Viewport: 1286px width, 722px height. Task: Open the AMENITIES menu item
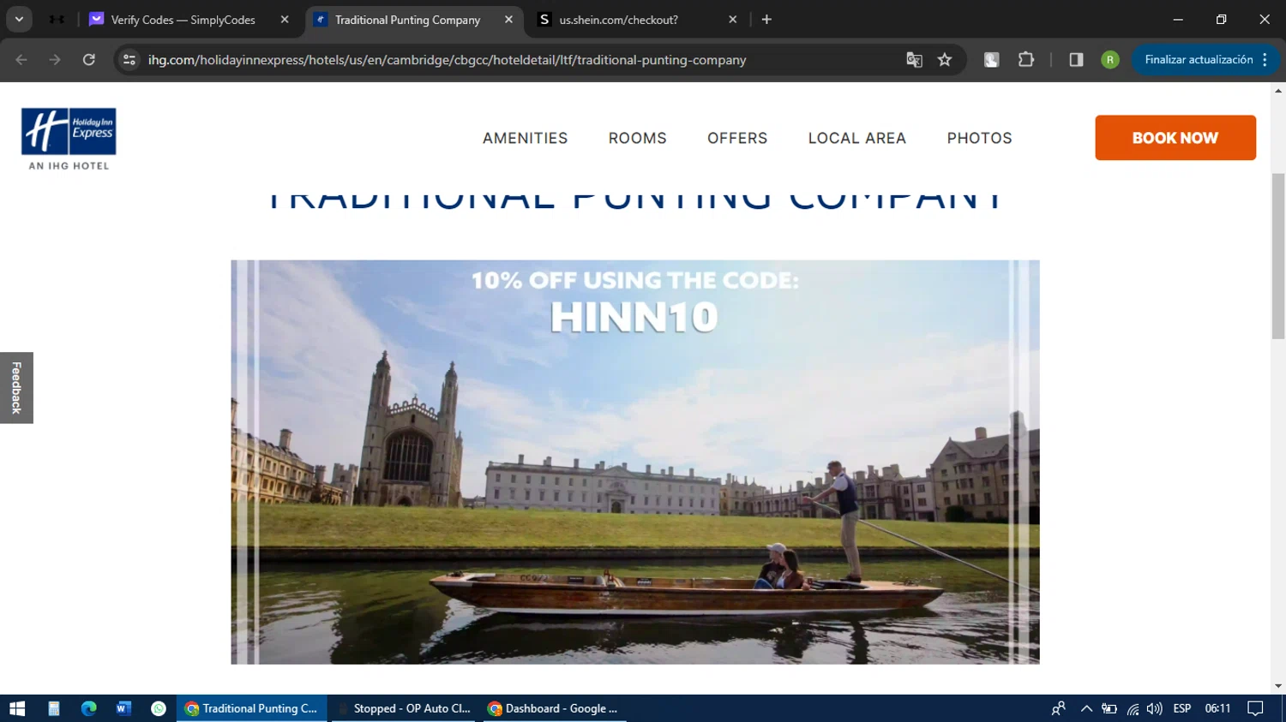525,138
